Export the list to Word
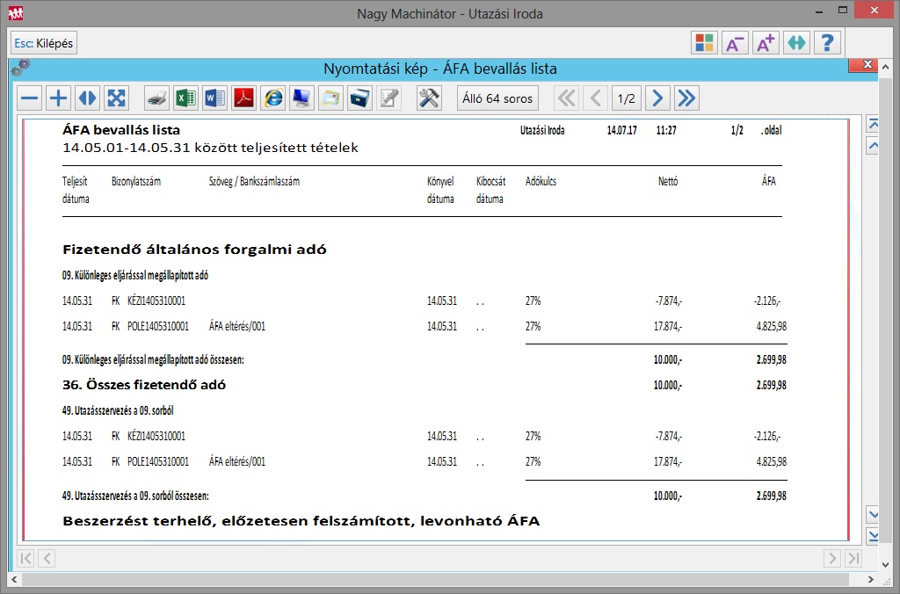 coord(214,98)
